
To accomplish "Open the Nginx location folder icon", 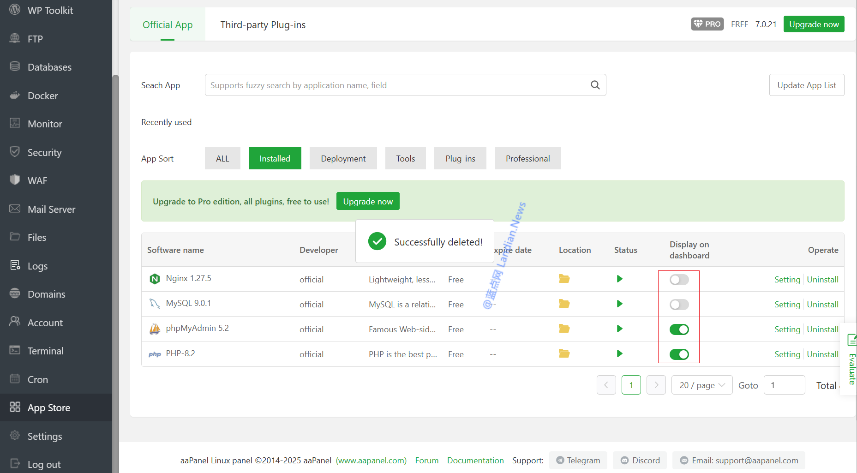I will coord(564,279).
